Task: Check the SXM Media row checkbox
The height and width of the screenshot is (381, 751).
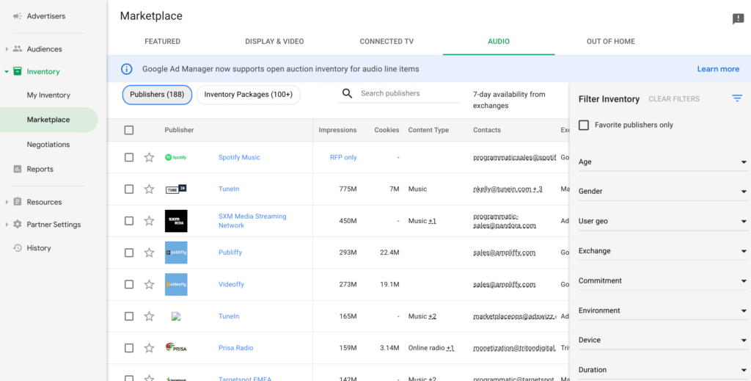Action: point(129,221)
